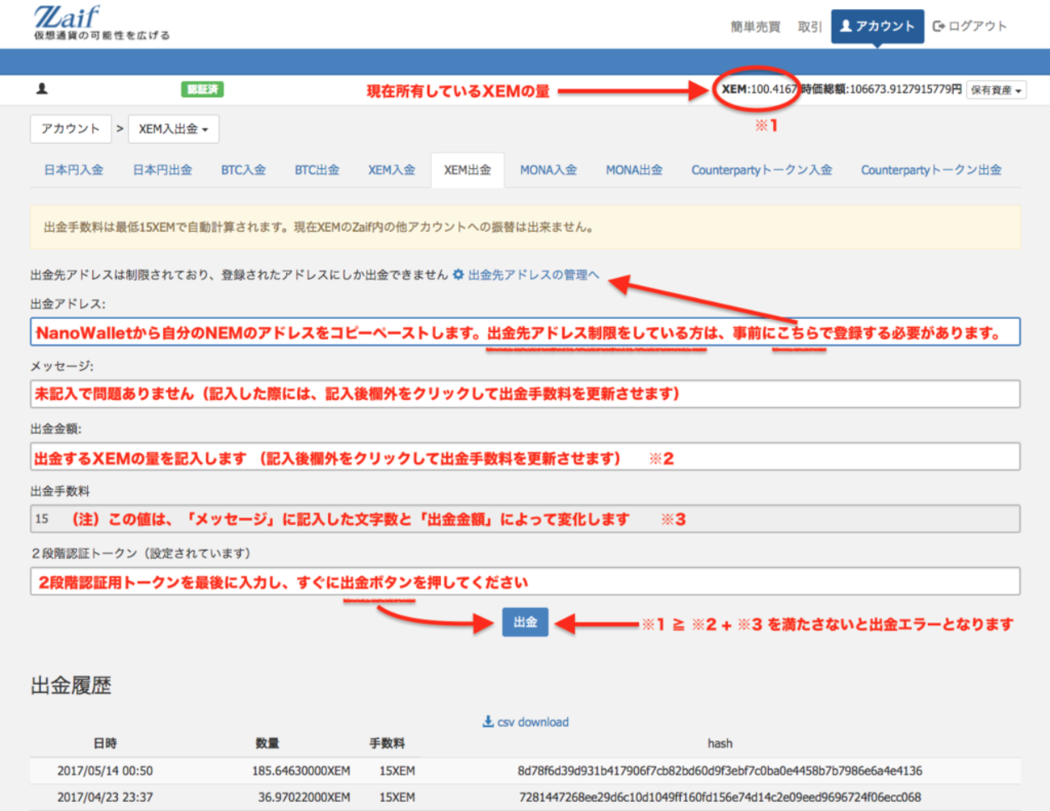1050x811 pixels.
Task: Click the date 2017/05/14 00:50
Action: (105, 771)
